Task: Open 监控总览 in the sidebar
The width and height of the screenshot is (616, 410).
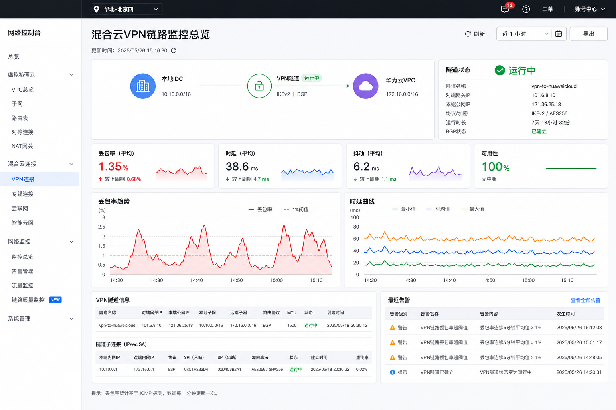Action: click(x=22, y=257)
